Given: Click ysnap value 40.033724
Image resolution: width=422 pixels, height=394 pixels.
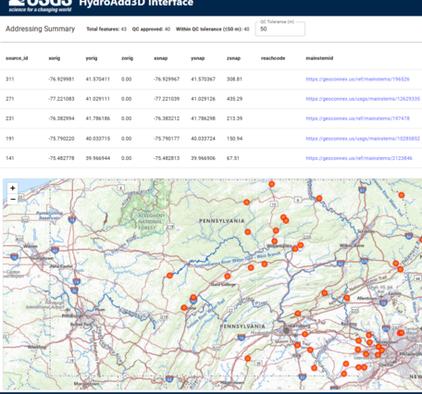Looking at the screenshot, I should click(x=203, y=139).
